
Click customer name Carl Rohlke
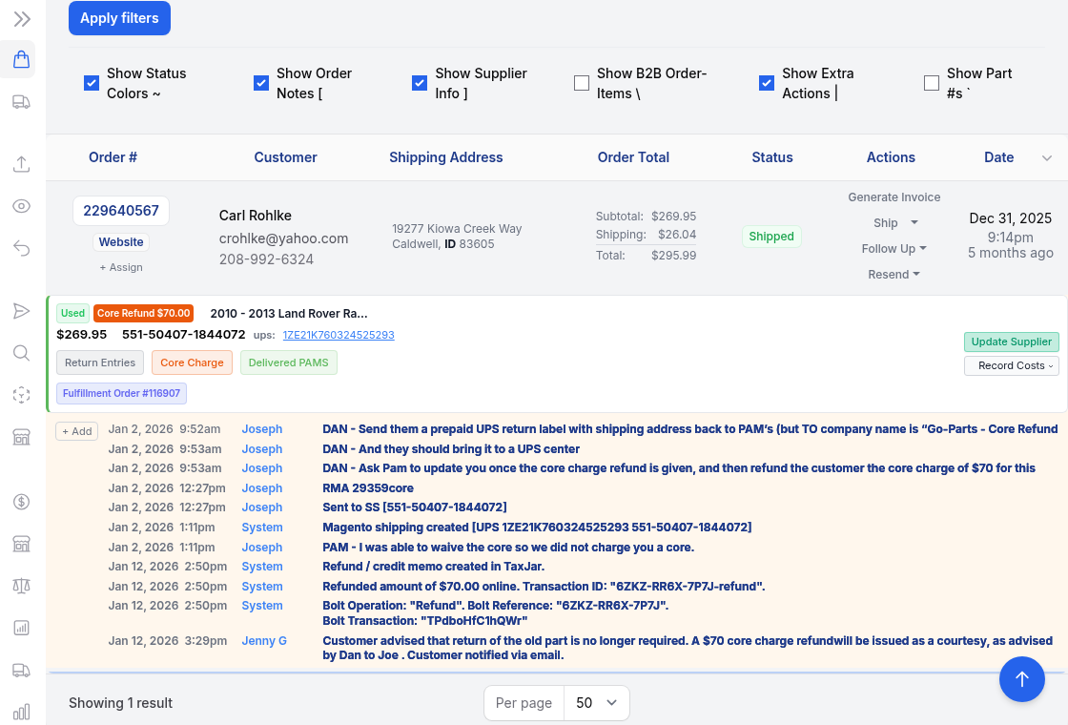coord(256,216)
